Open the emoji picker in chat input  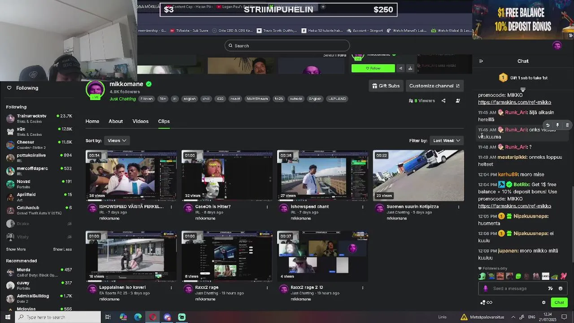click(x=561, y=288)
